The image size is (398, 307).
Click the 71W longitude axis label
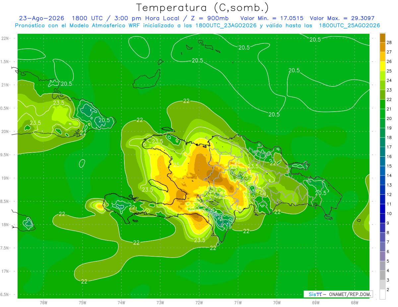point(238,303)
